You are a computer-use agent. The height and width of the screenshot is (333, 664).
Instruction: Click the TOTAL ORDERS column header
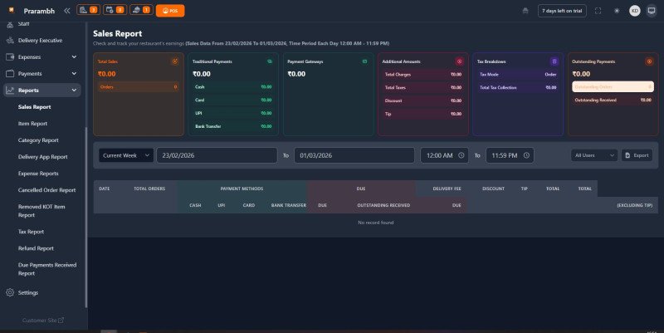point(149,189)
